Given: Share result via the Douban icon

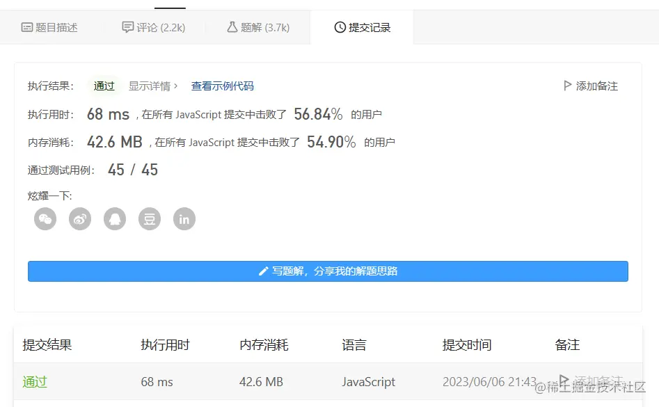Looking at the screenshot, I should click(x=150, y=219).
